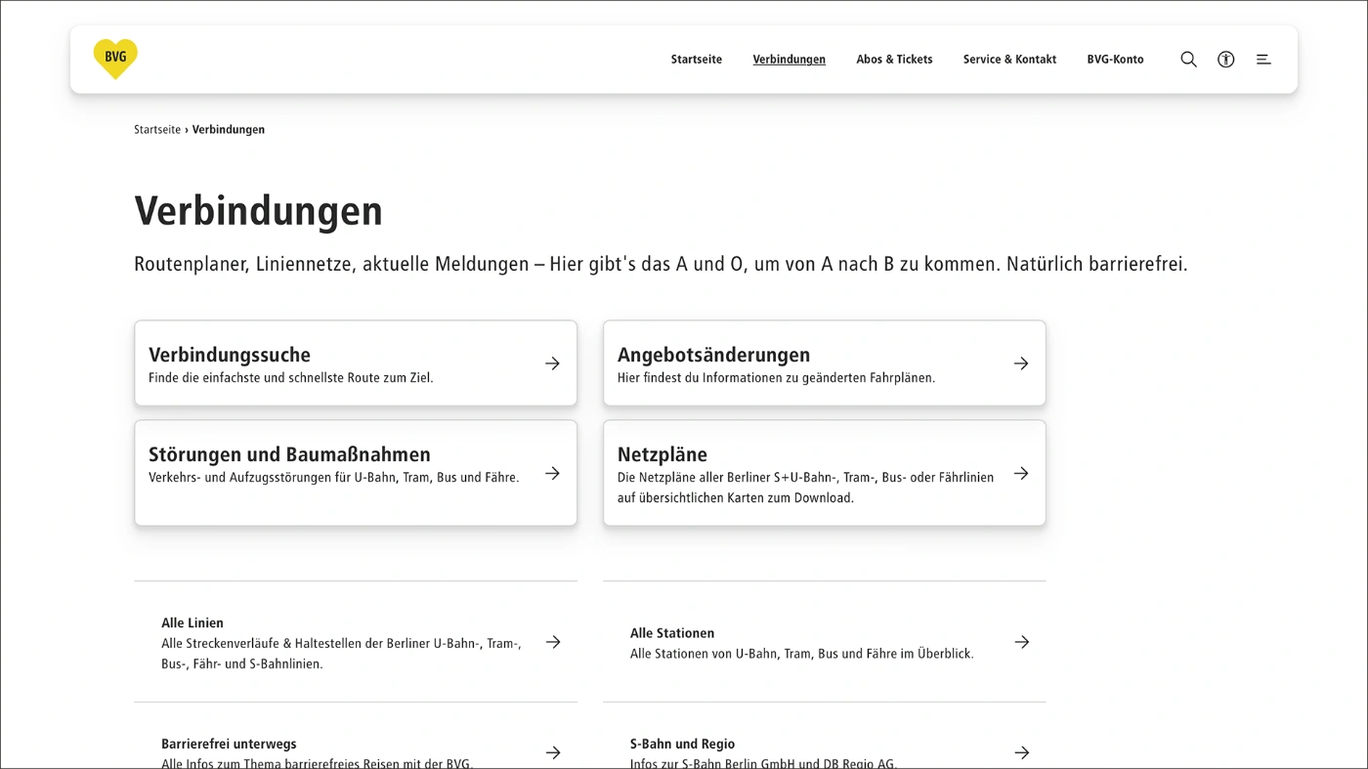The width and height of the screenshot is (1368, 769).
Task: Open the accessibility options icon
Action: pos(1225,60)
